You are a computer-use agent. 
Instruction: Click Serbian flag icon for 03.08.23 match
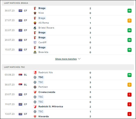(20, 75)
